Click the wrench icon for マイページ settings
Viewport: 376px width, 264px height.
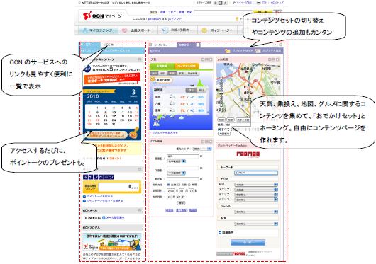pos(234,3)
